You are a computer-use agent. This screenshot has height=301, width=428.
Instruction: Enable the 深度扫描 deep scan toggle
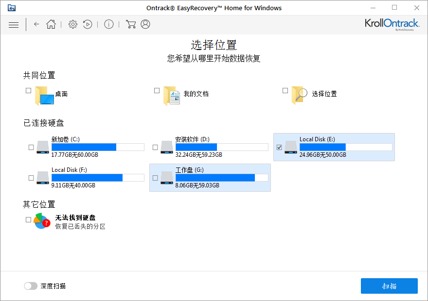(x=31, y=286)
